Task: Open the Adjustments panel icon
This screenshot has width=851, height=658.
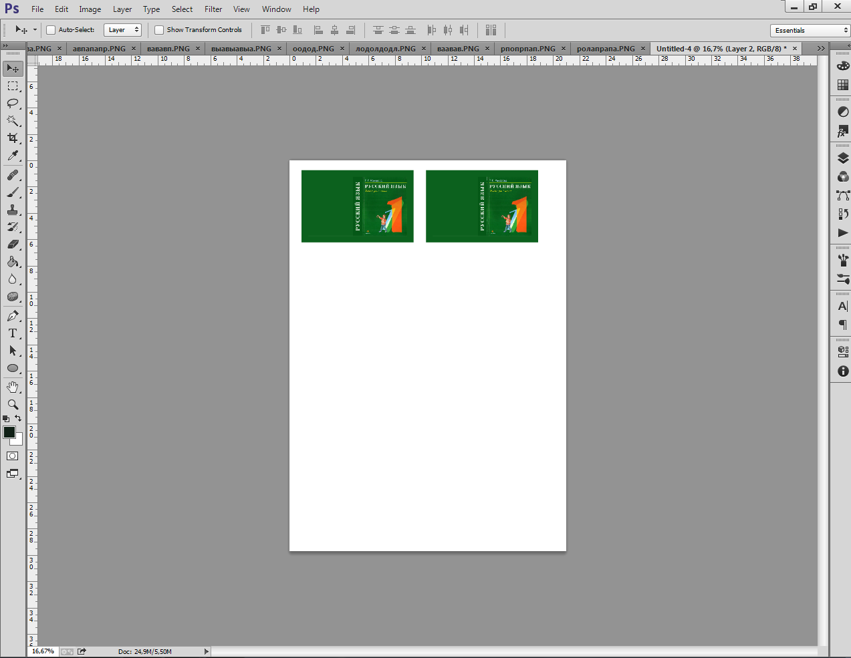Action: click(843, 112)
